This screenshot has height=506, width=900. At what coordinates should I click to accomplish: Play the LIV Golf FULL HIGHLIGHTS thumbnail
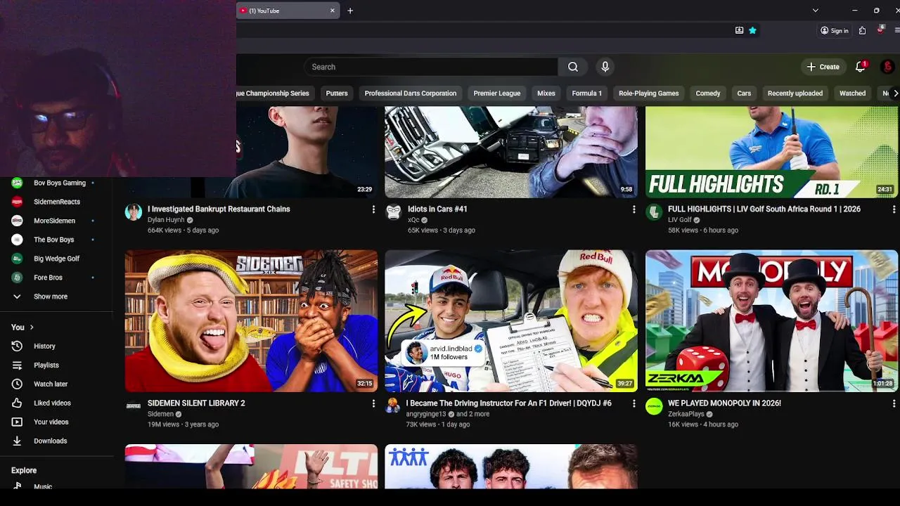click(x=771, y=152)
